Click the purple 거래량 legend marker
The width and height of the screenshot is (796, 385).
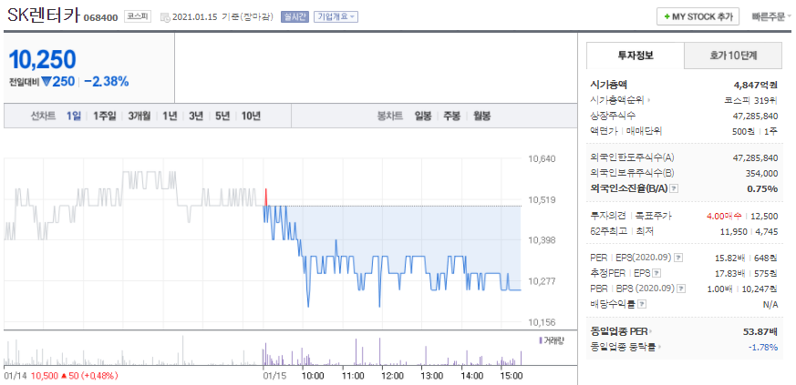click(541, 341)
